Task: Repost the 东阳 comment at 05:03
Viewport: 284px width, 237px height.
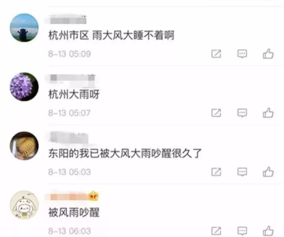Action: click(x=216, y=172)
